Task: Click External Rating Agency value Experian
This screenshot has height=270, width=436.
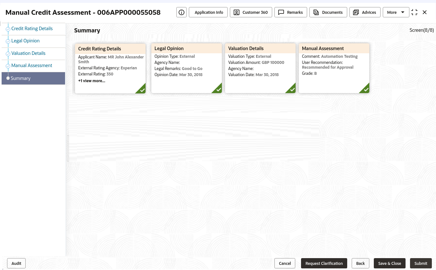Action: tap(129, 68)
